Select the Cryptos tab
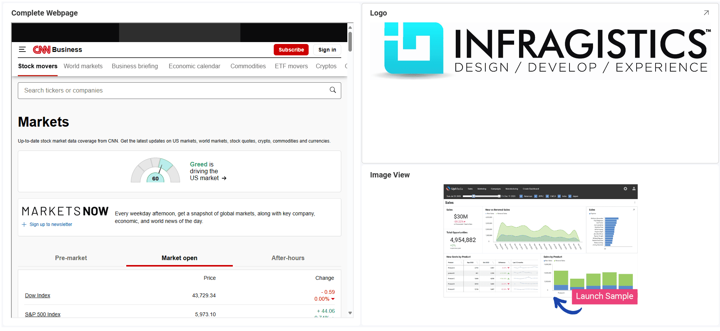Viewport: 720px width, 331px height. 326,66
